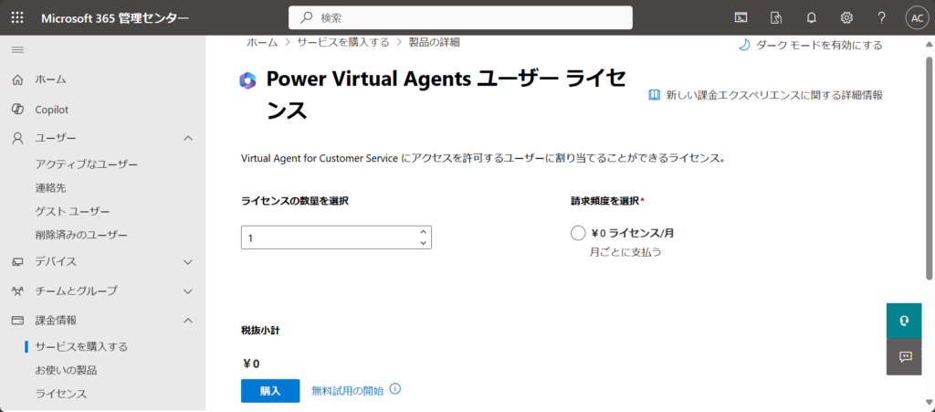Open help question mark icon

pos(881,18)
